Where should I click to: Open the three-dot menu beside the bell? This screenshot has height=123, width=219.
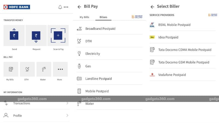click(x=66, y=7)
